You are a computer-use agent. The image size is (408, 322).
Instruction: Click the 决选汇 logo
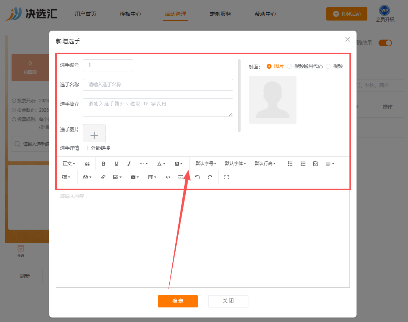(x=31, y=14)
